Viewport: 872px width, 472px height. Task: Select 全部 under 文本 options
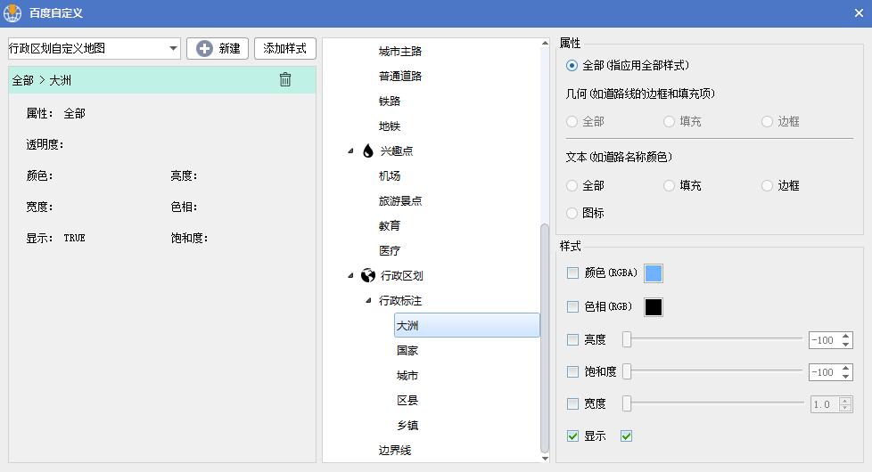572,185
